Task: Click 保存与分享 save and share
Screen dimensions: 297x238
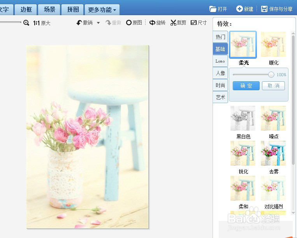Action: click(x=277, y=9)
